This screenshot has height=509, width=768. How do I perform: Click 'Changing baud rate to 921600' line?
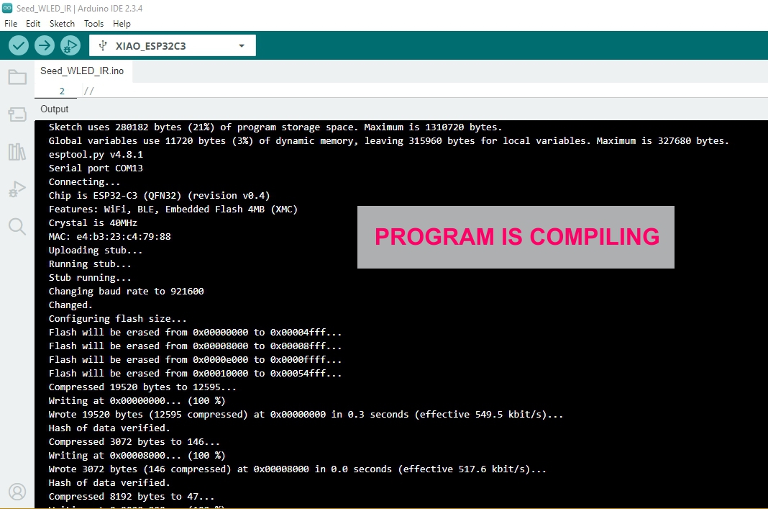[x=126, y=292]
